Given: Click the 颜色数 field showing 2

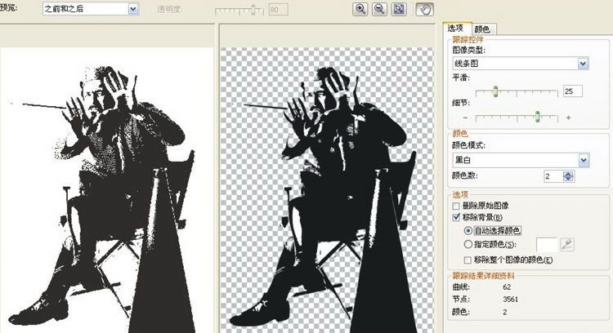Looking at the screenshot, I should pos(553,176).
